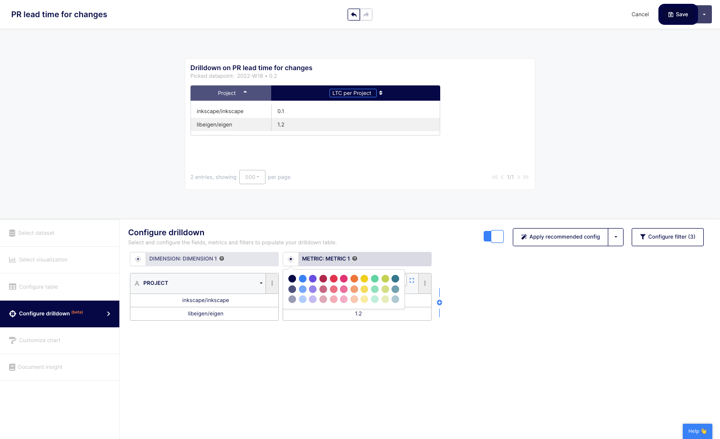Image resolution: width=720 pixels, height=439 pixels.
Task: Click help icon next to Metric 1
Action: (x=355, y=259)
